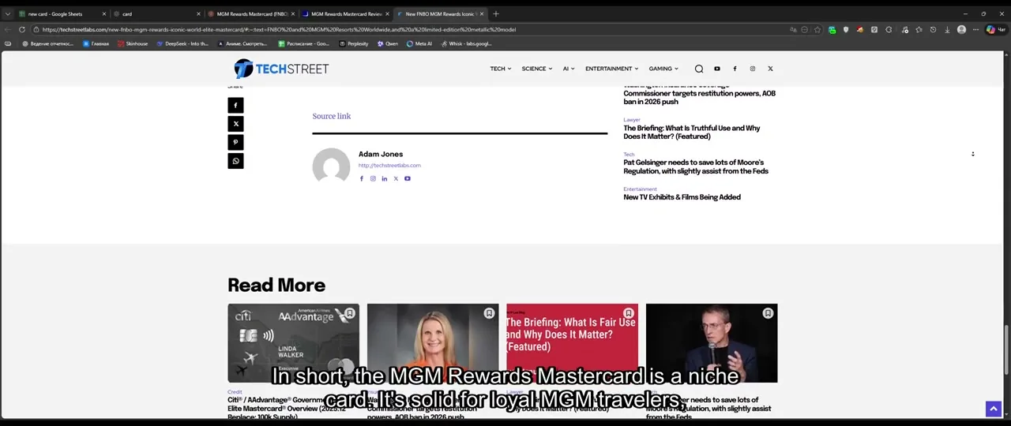Open the Adam Jones author name link
The height and width of the screenshot is (426, 1011).
pyautogui.click(x=381, y=154)
